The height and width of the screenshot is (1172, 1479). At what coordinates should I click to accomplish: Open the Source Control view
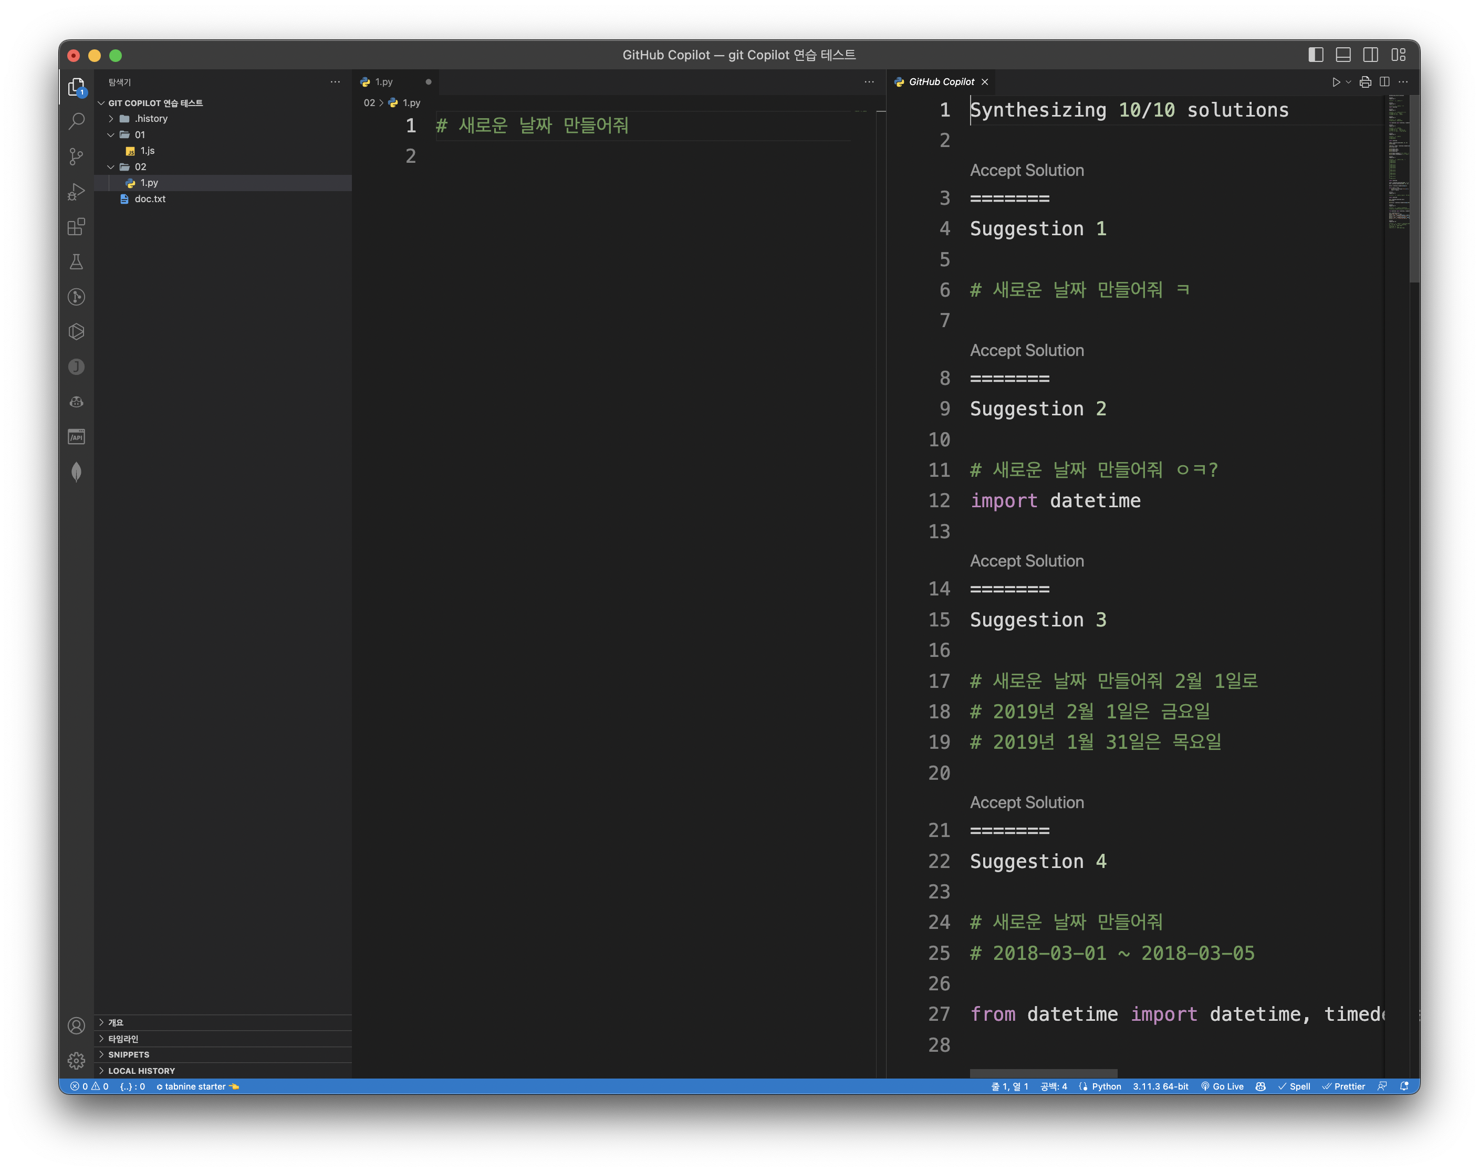point(76,156)
